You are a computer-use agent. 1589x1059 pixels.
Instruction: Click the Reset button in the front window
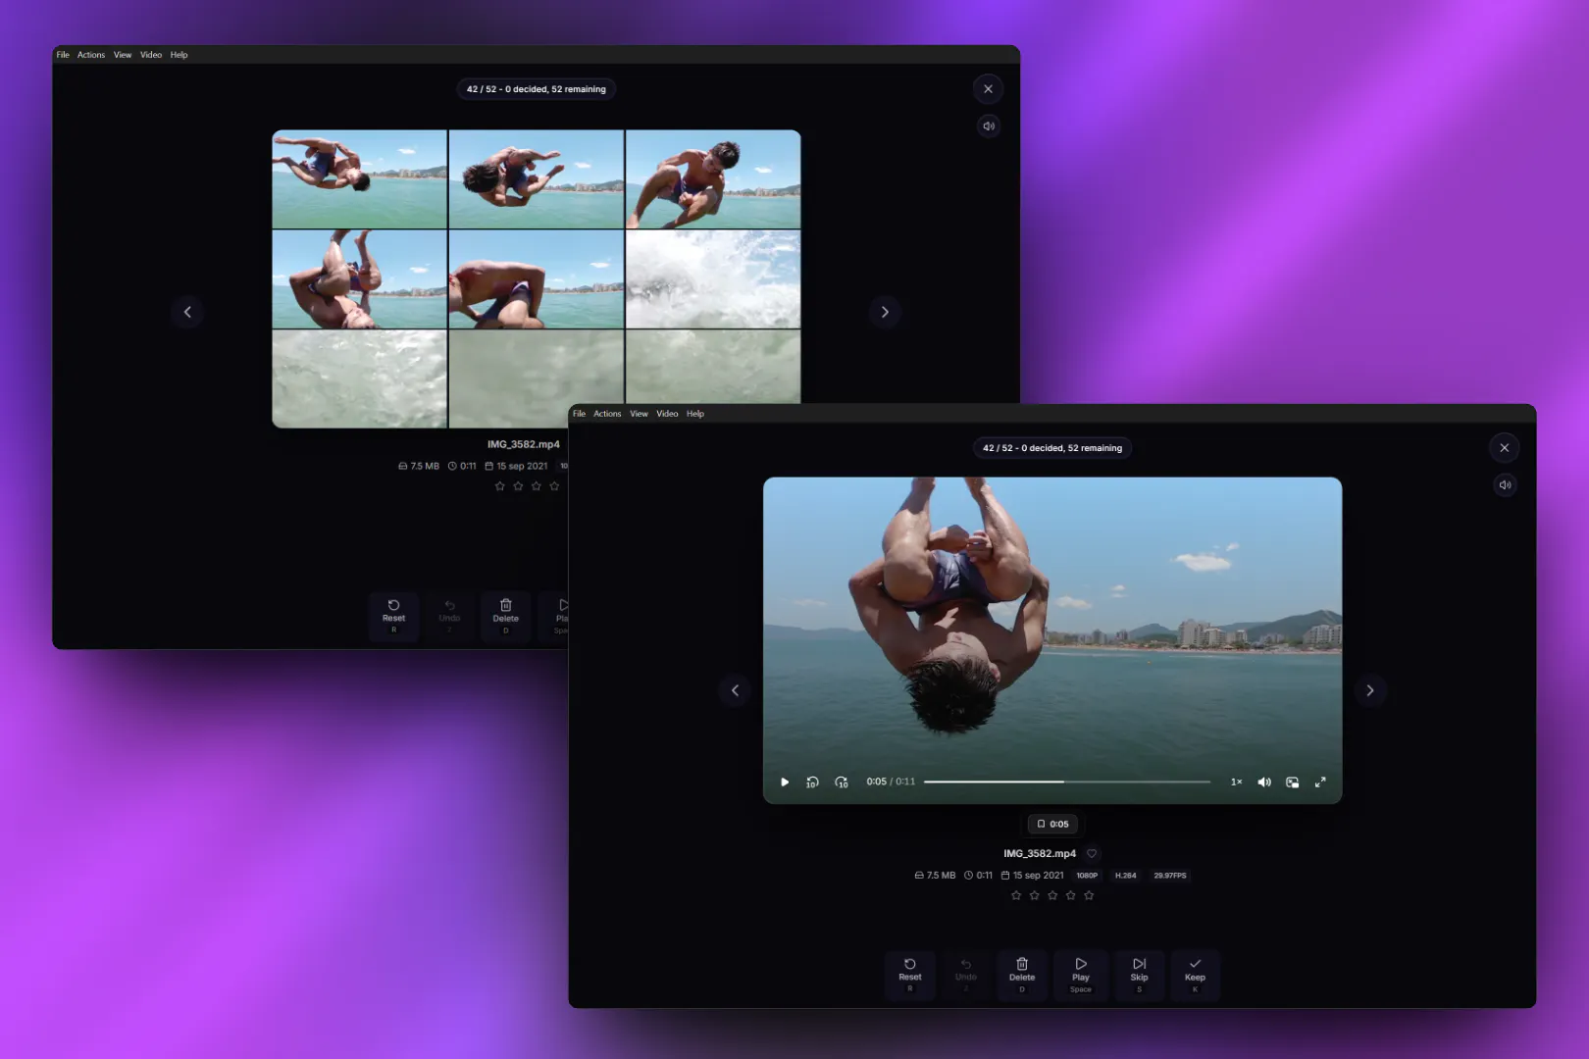coord(910,975)
